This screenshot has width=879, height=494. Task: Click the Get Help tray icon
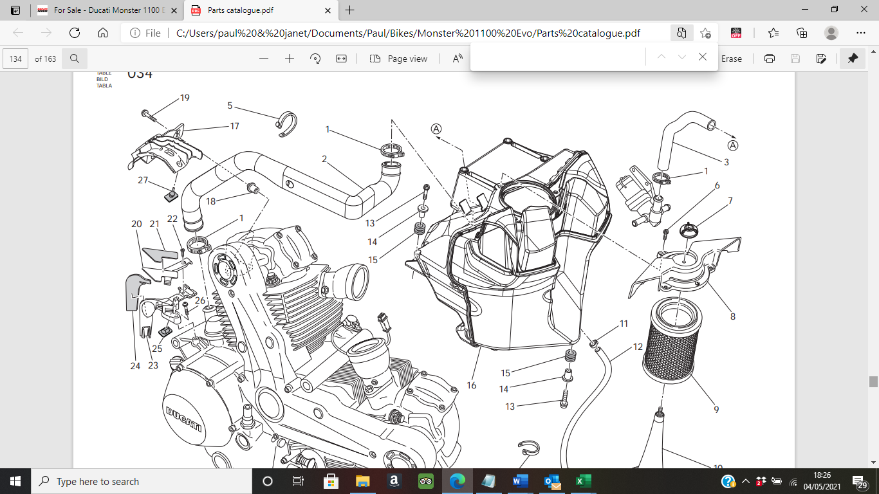pyautogui.click(x=728, y=481)
